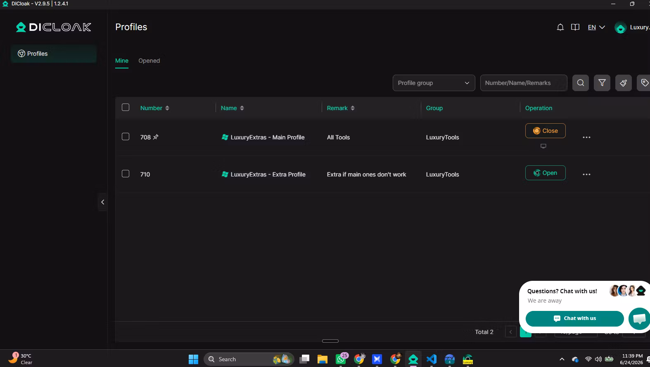Click the Wi-Fi icon in system tray

click(x=588, y=360)
